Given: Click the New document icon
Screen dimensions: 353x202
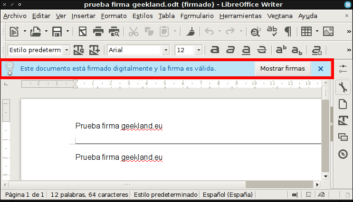Looking at the screenshot, I should [x=14, y=31].
